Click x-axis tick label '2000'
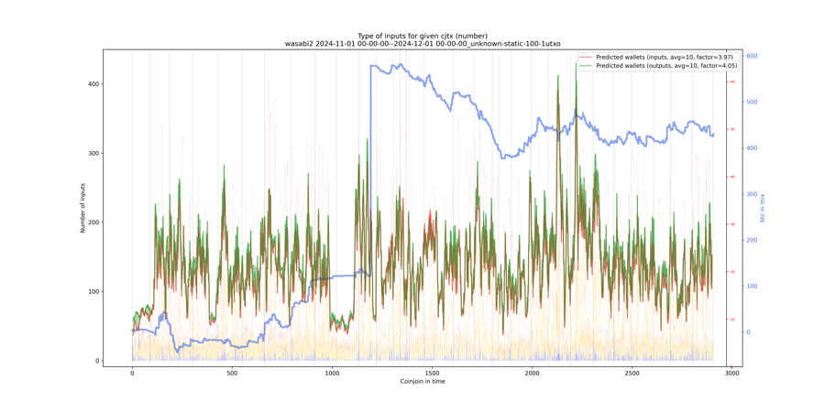The image size is (825, 412). 532,373
